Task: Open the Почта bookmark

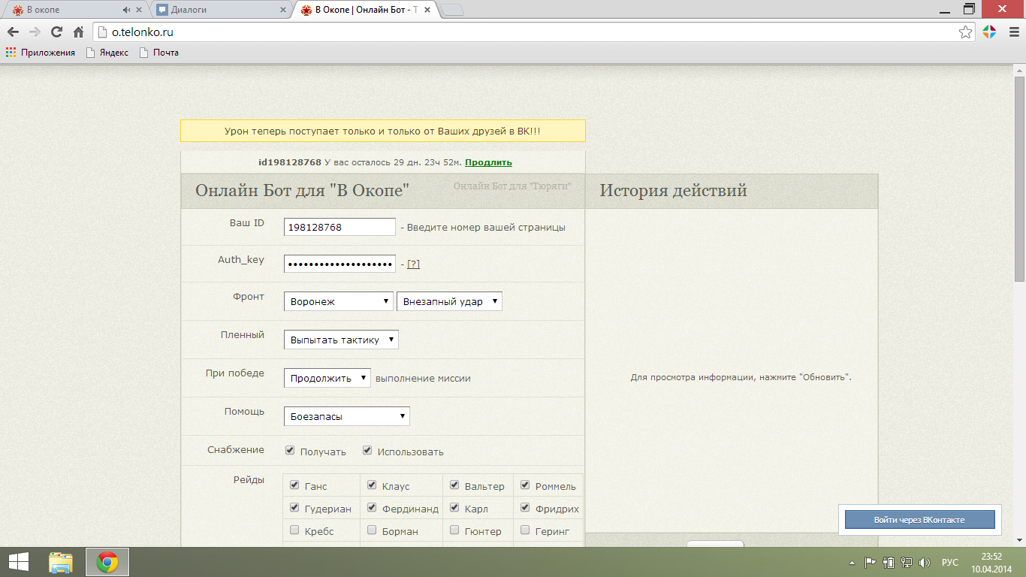Action: pyautogui.click(x=159, y=53)
